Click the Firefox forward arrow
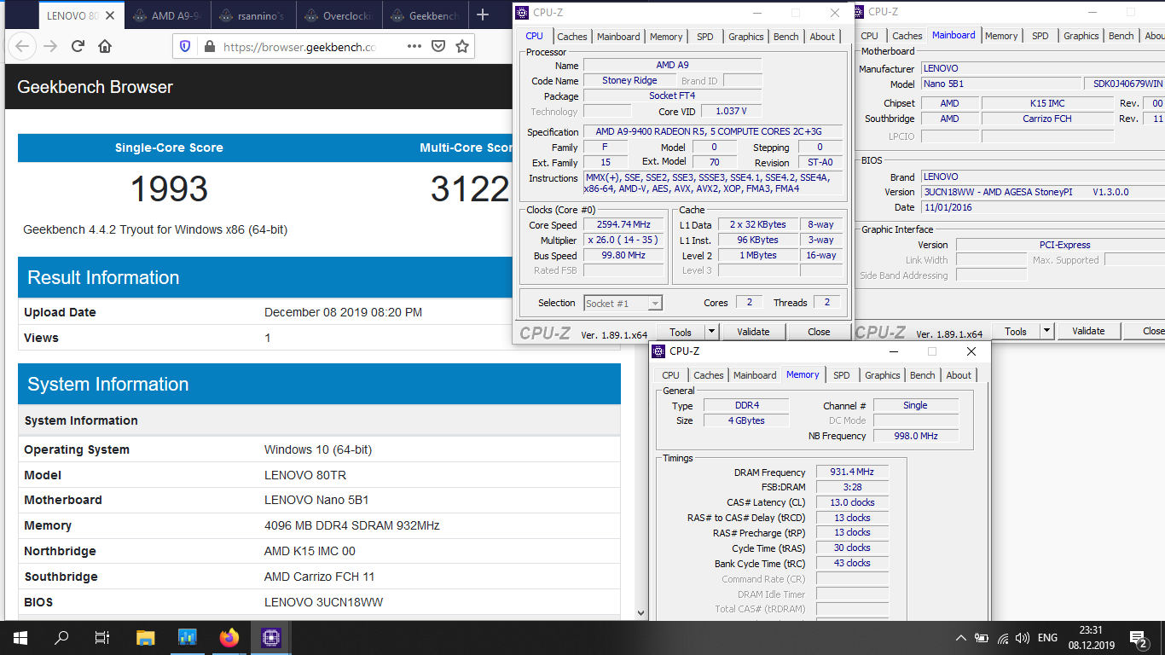This screenshot has height=655, width=1165. [x=50, y=46]
